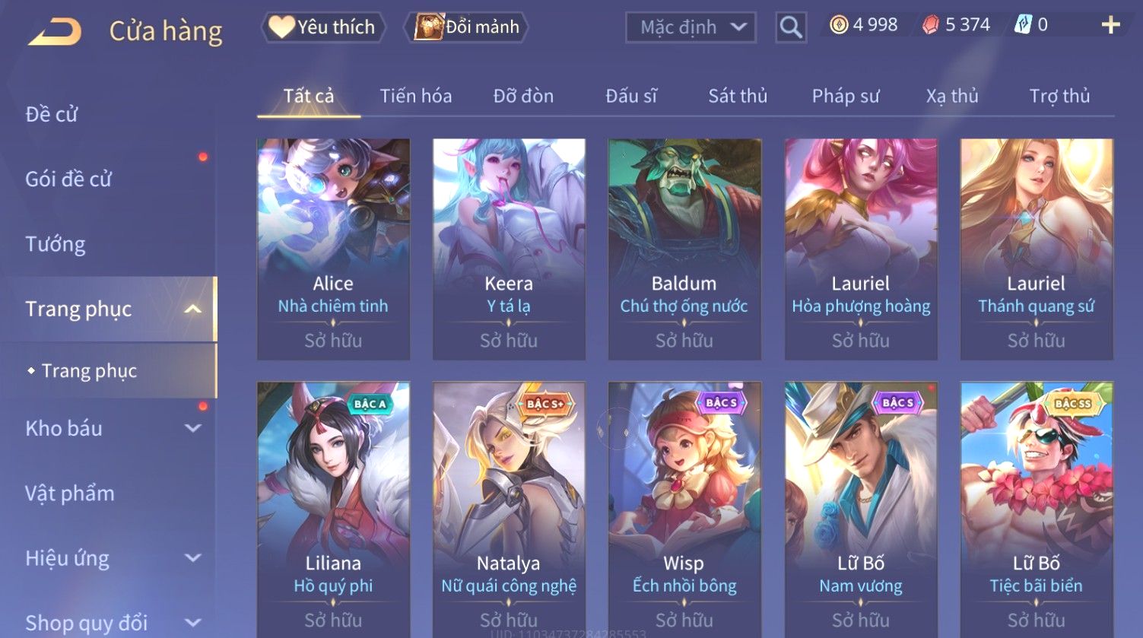The height and width of the screenshot is (638, 1143).
Task: Open Yêu thích heart favorites
Action: [322, 27]
